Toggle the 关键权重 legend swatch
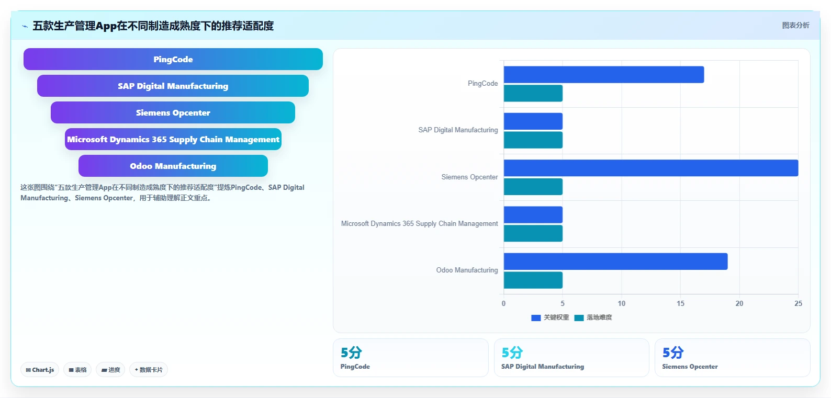The image size is (831, 398). pyautogui.click(x=536, y=317)
